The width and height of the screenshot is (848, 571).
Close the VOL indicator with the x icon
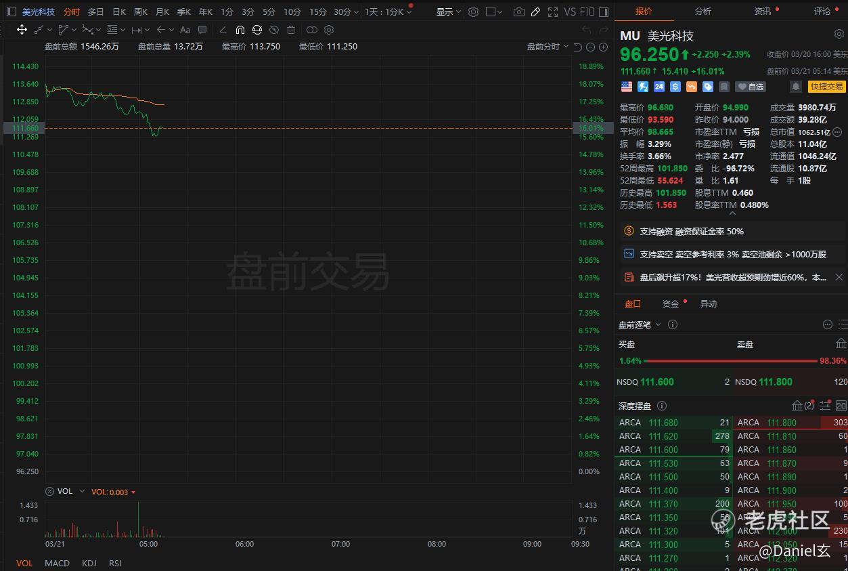(49, 492)
